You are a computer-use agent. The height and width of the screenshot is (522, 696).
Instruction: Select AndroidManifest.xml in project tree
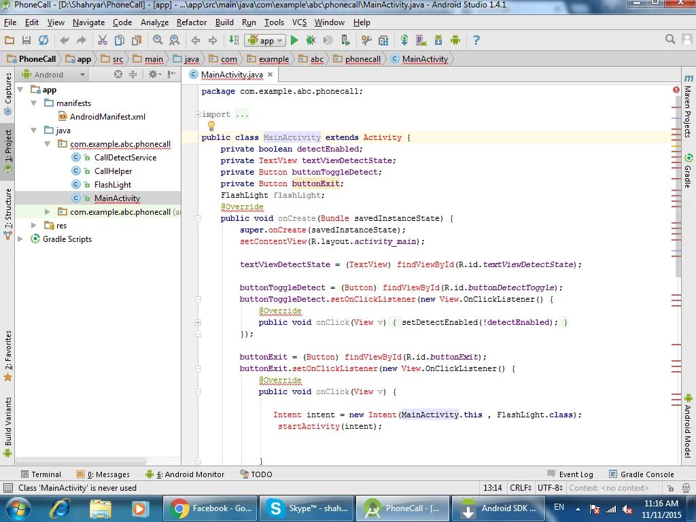tap(102, 117)
